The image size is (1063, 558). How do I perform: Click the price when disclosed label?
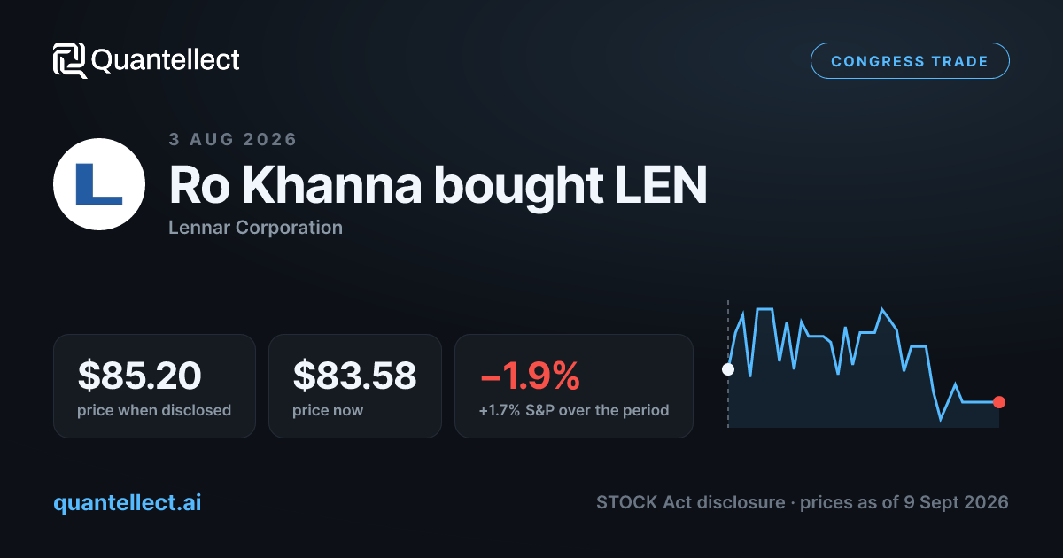(154, 410)
